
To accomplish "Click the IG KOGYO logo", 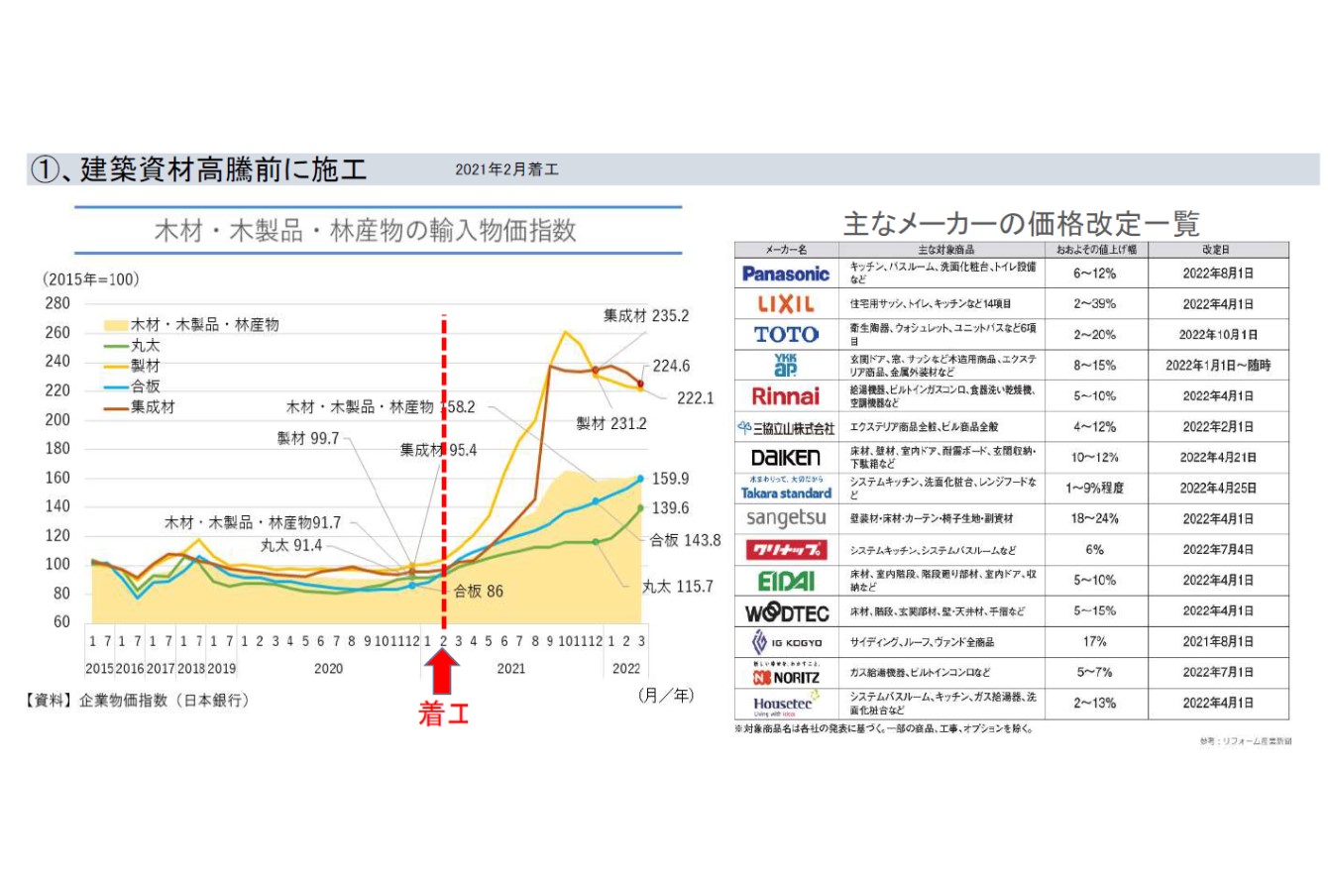I will point(786,642).
